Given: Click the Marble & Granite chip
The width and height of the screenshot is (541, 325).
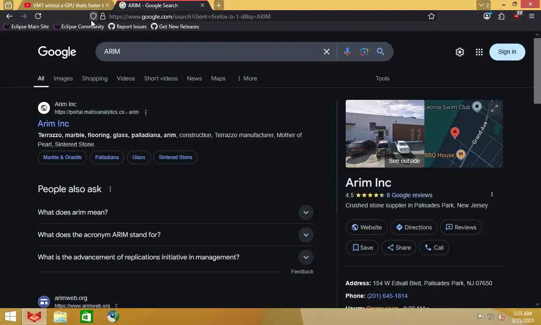Looking at the screenshot, I should coord(63,157).
